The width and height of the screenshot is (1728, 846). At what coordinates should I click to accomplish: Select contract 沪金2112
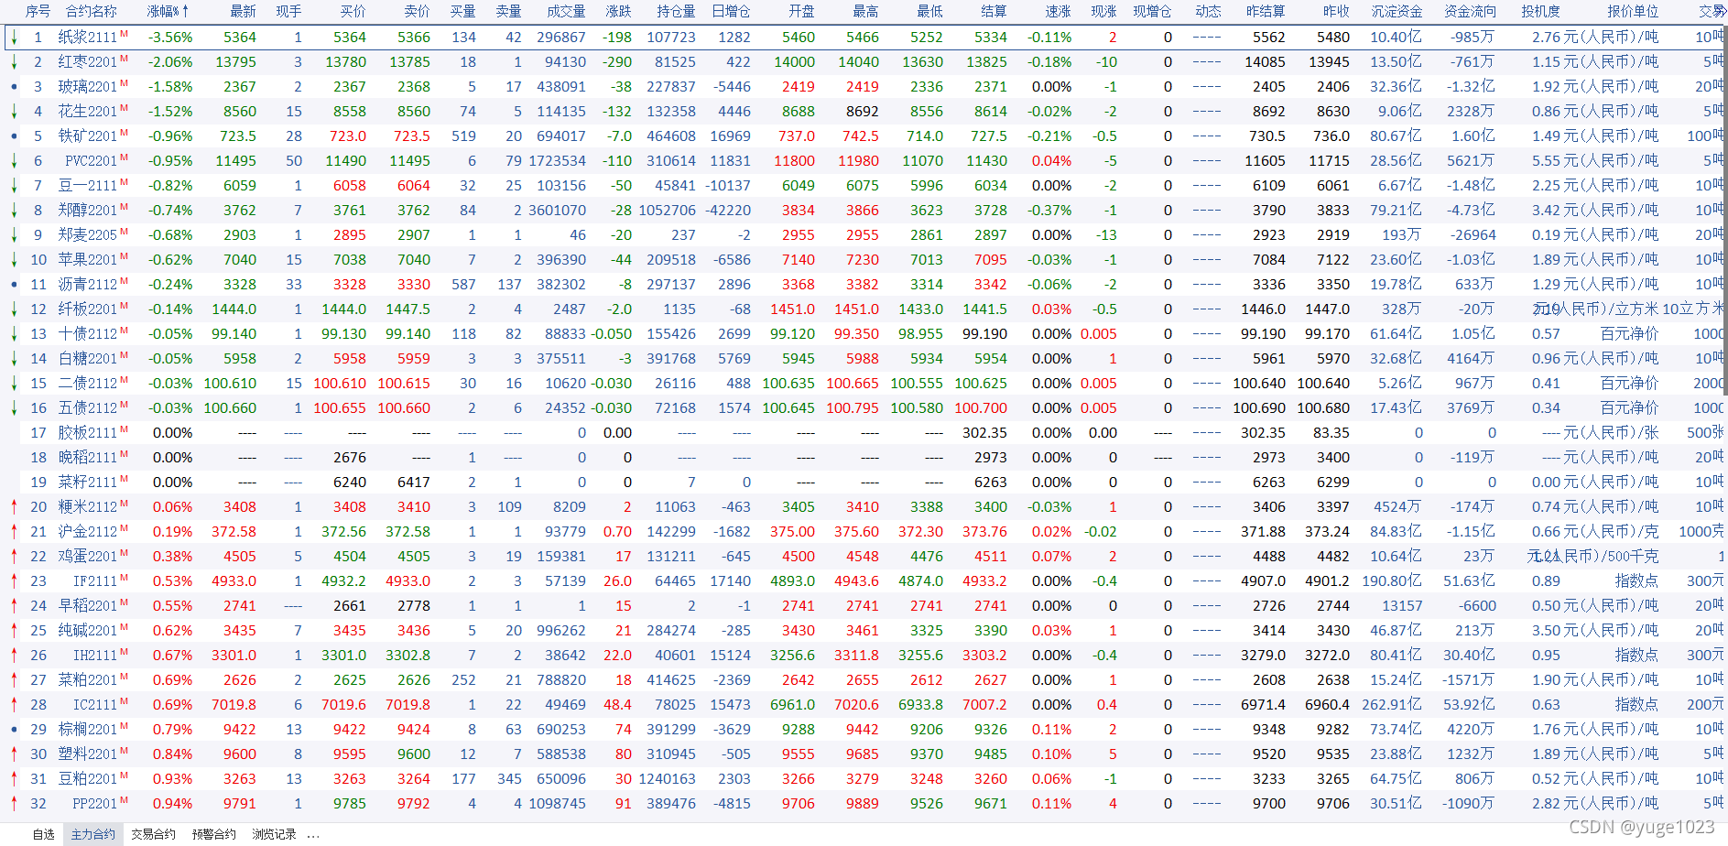(x=87, y=532)
